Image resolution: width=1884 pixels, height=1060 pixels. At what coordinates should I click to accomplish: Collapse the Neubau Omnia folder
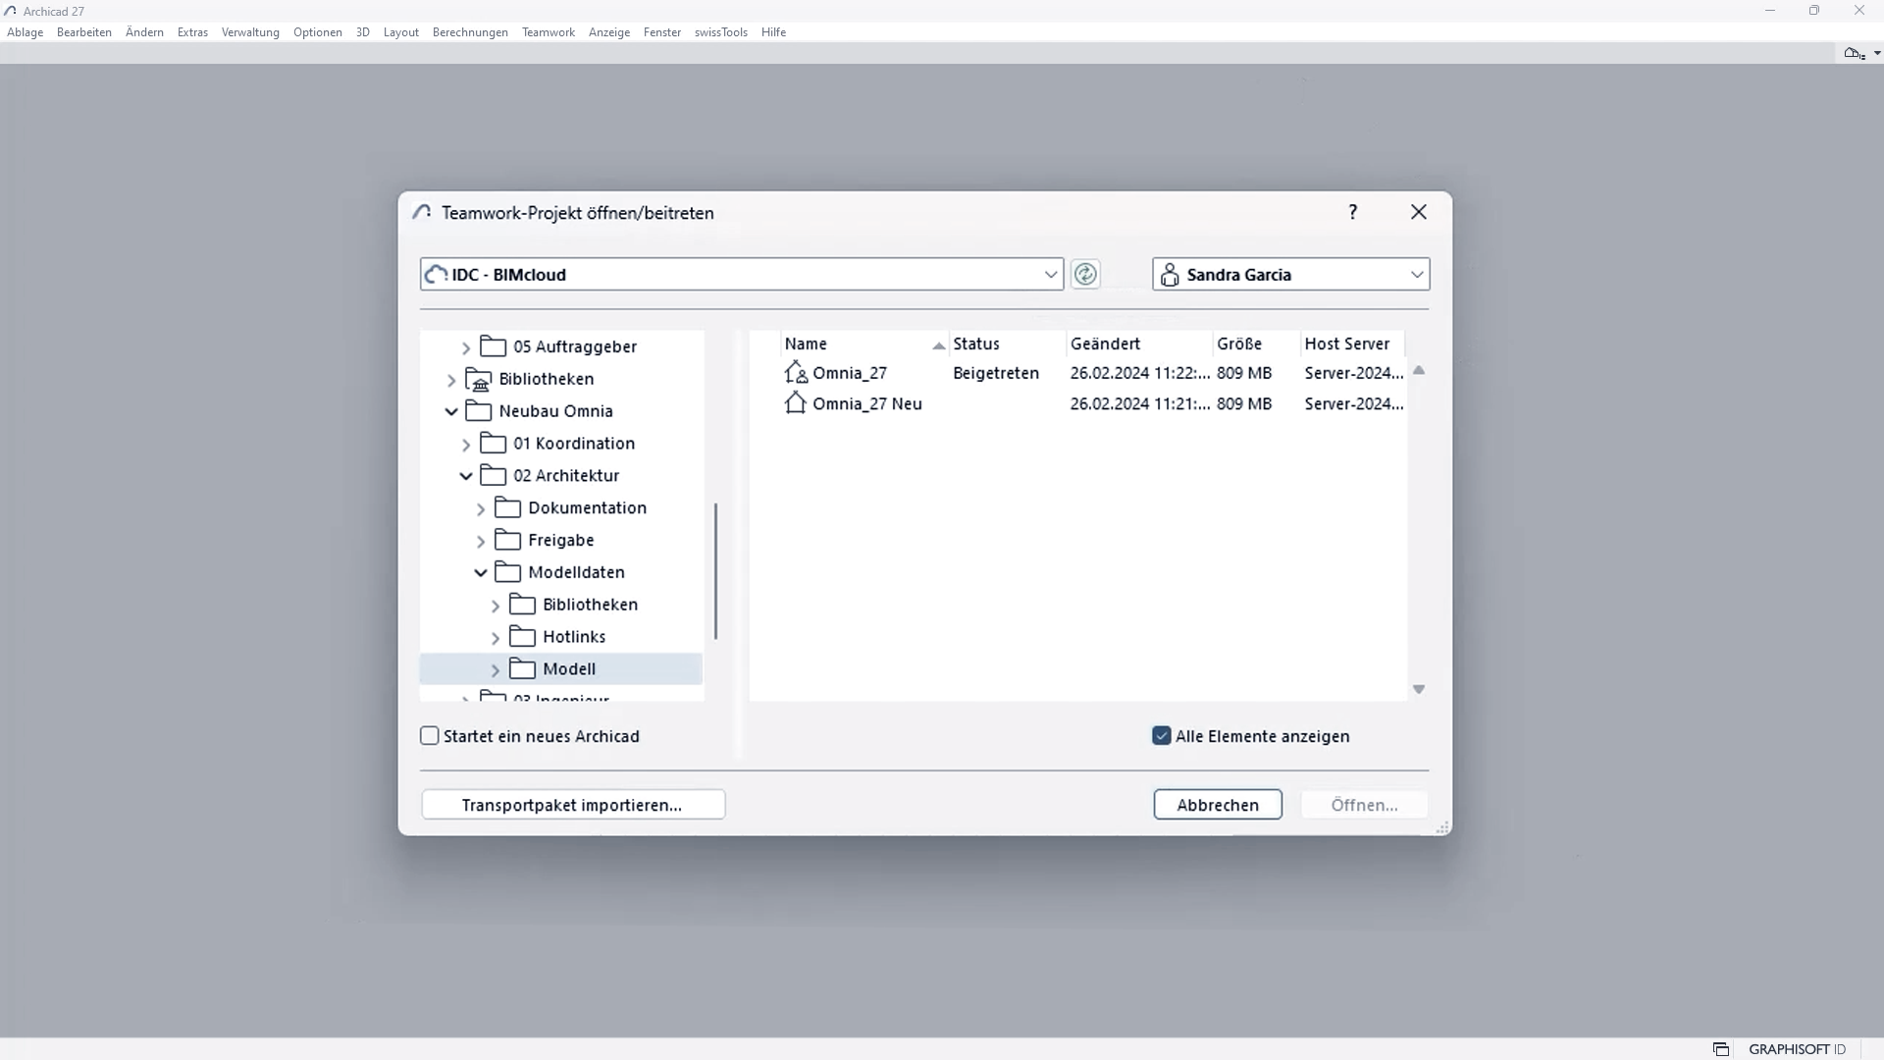451,411
